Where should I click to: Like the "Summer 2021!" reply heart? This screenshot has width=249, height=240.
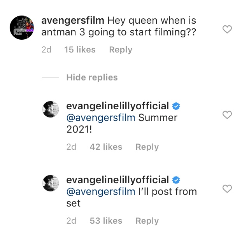tap(227, 115)
